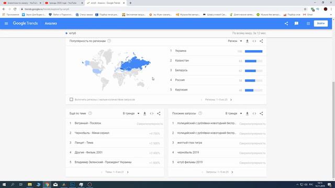The width and height of the screenshot is (335, 188).
Task: Open the В тренде dropdown in Похожие запросы
Action: point(233,113)
